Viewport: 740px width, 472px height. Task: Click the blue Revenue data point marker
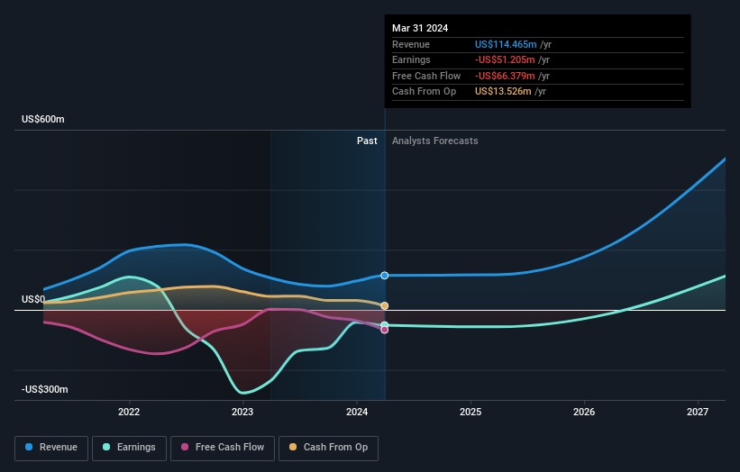tap(385, 276)
